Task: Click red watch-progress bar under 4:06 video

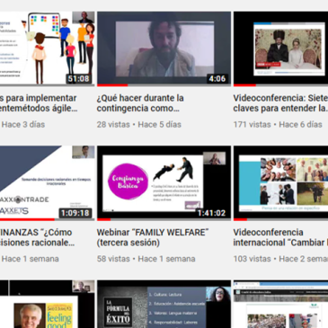Action: tap(112, 85)
